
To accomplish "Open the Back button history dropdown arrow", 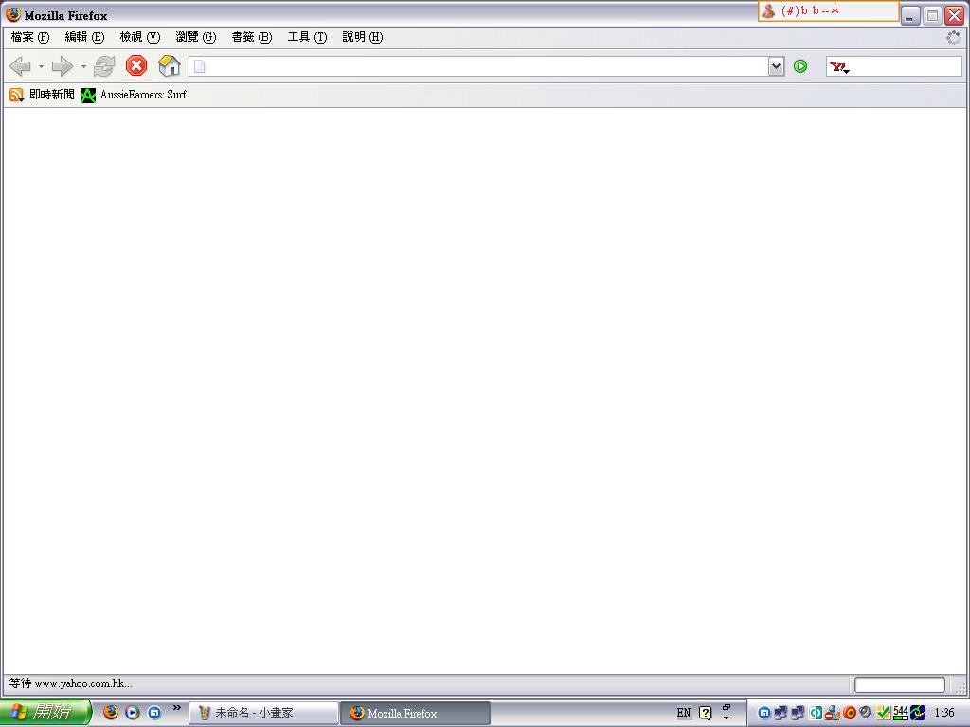I will [41, 66].
